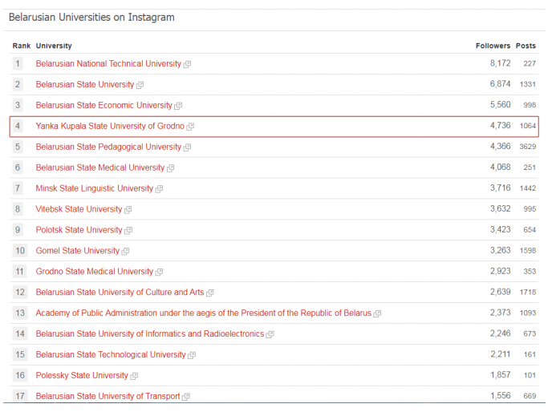The height and width of the screenshot is (412, 552).
Task: Open external link icon beside Polessky State University
Action: point(134,376)
